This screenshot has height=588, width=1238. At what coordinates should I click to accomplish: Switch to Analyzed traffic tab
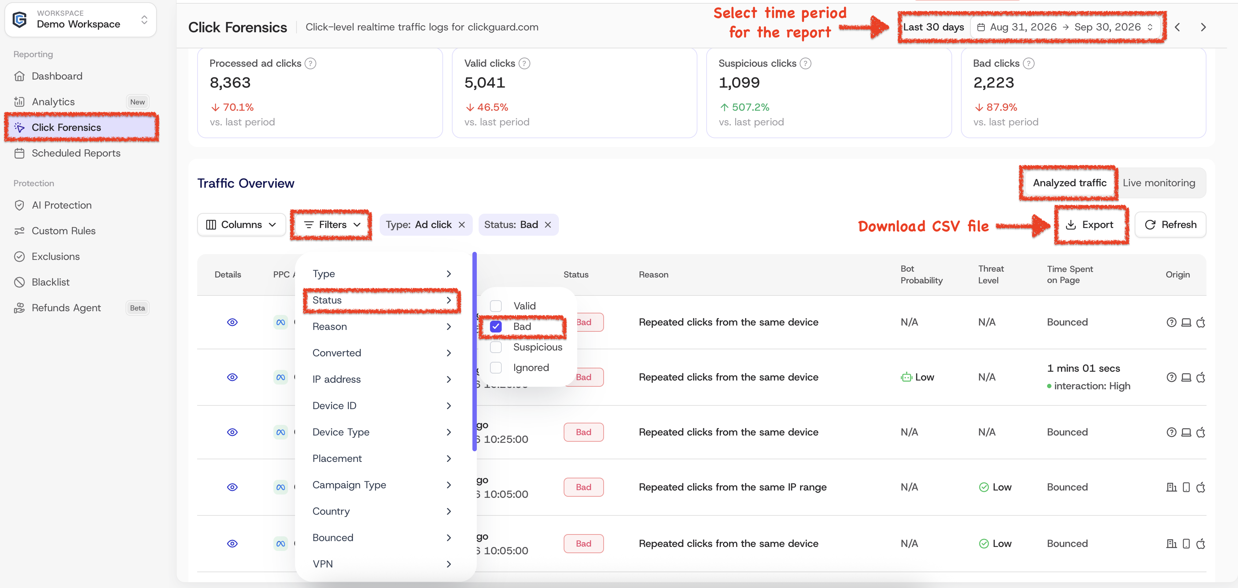pyautogui.click(x=1069, y=183)
